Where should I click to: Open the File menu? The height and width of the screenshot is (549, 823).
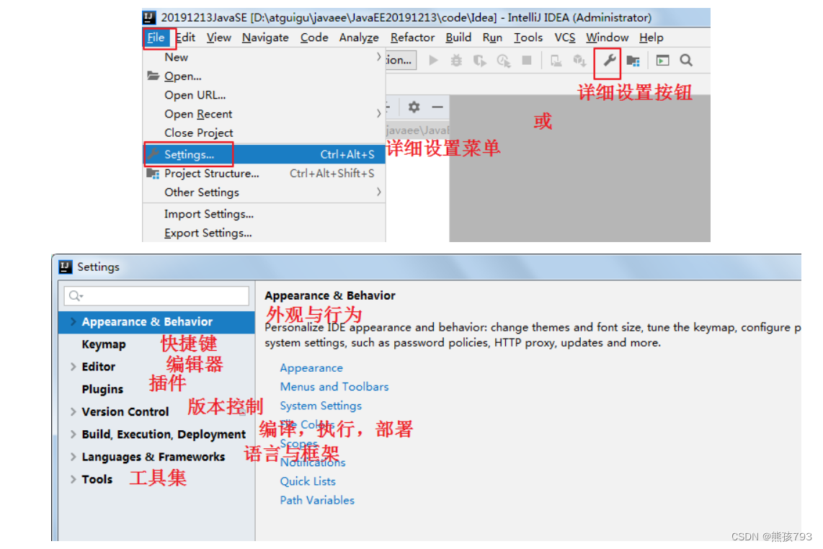(x=156, y=37)
